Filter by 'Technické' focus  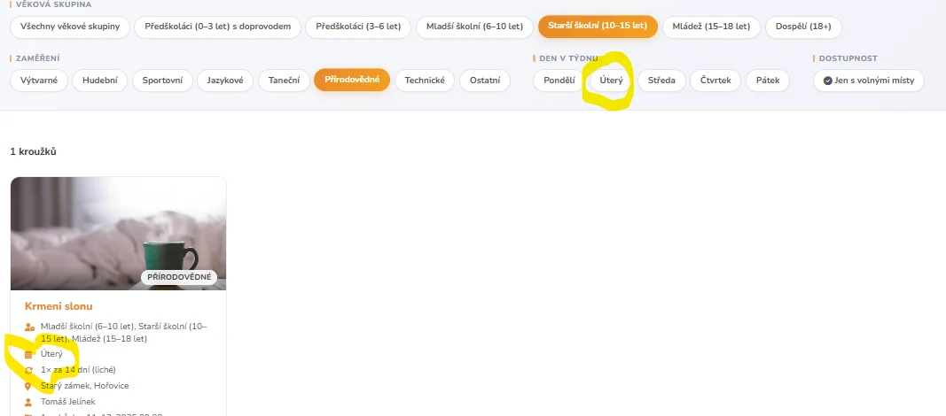point(425,80)
